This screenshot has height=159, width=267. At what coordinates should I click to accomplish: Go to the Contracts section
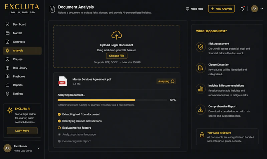(x=22, y=42)
